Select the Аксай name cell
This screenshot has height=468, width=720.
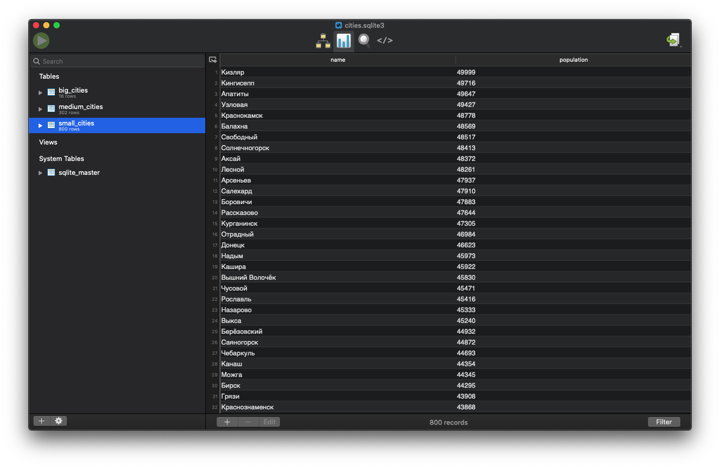pyautogui.click(x=338, y=158)
